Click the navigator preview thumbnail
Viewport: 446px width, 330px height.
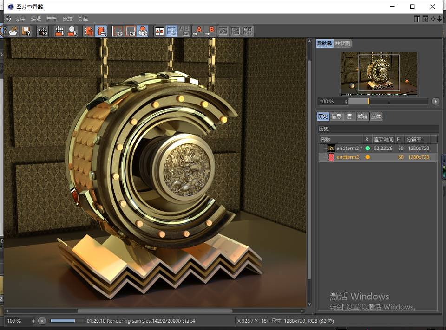(379, 73)
